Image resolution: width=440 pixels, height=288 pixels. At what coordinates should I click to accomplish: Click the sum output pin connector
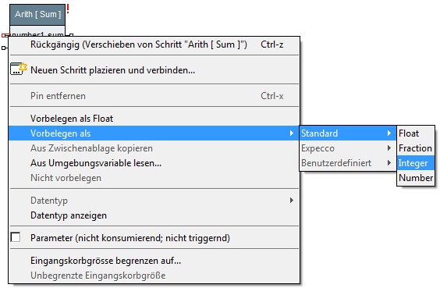pos(71,35)
